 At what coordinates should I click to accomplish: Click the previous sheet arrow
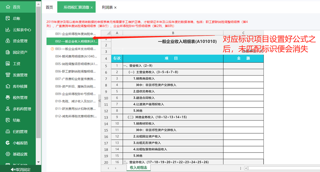click(108, 168)
